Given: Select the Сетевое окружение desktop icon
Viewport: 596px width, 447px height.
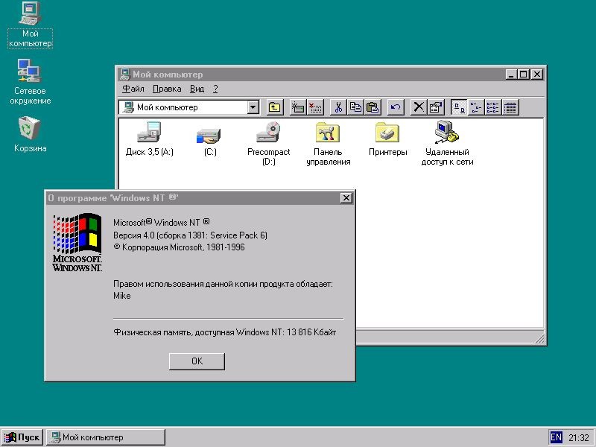Looking at the screenshot, I should point(30,82).
